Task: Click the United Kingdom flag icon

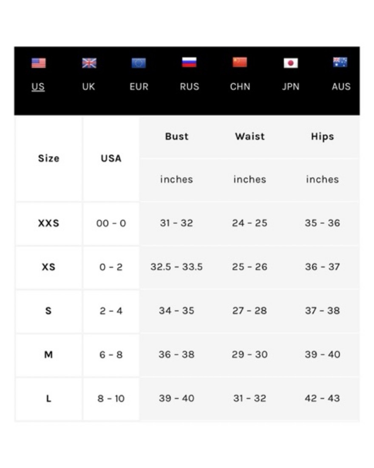Action: tap(89, 63)
